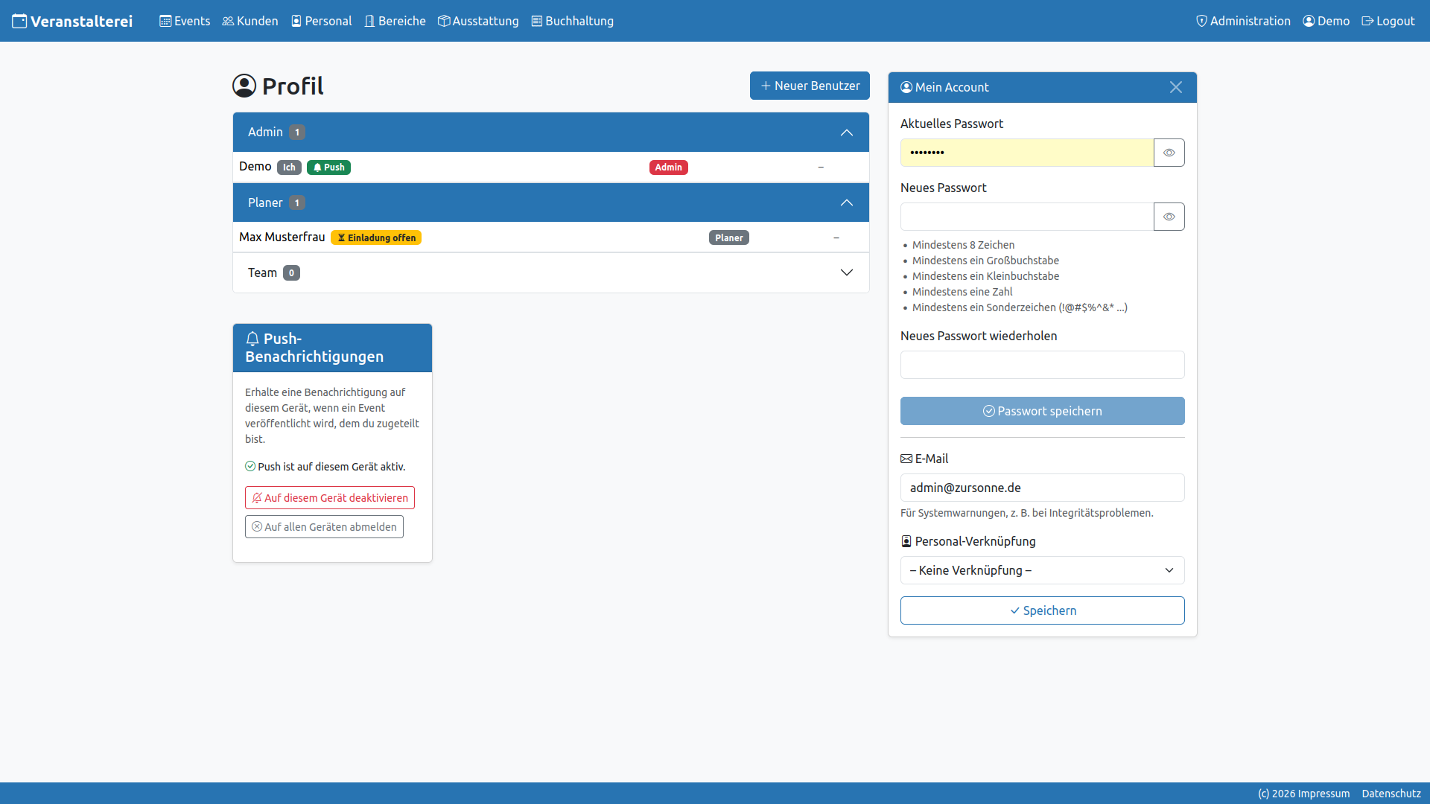This screenshot has width=1430, height=804.
Task: Open the Buchhaltung menu
Action: click(x=573, y=21)
